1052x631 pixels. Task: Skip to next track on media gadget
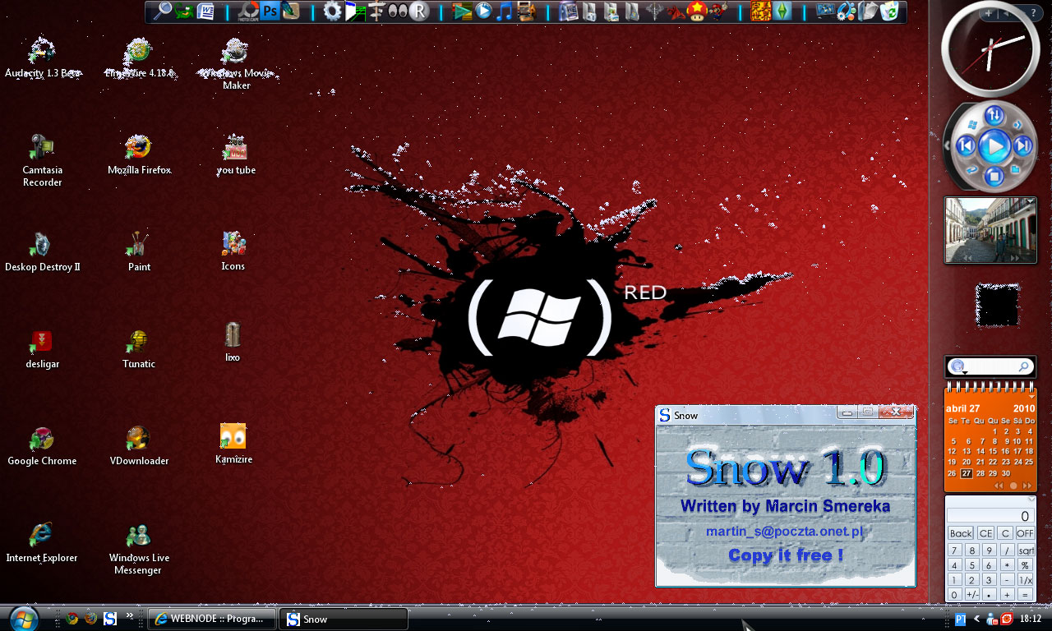tap(1022, 146)
